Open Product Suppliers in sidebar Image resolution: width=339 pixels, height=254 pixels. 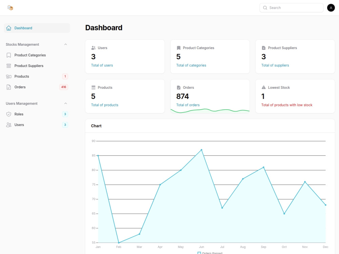coord(37,66)
